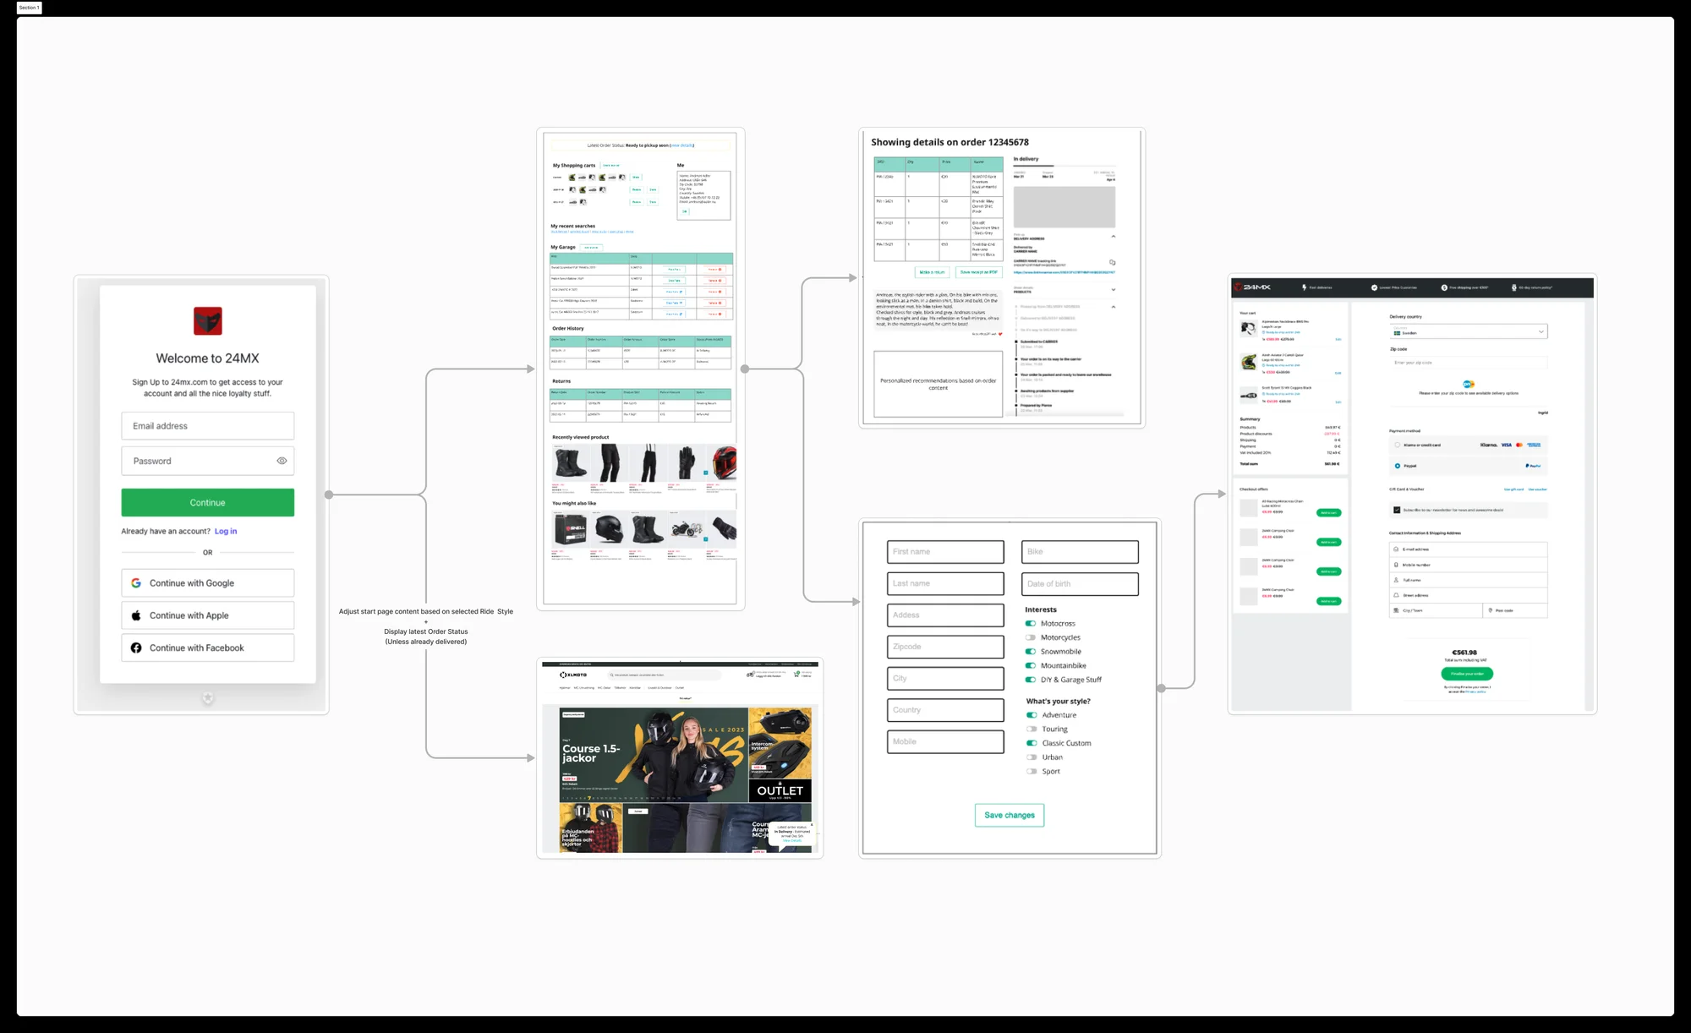Toggle password visibility eye icon
The image size is (1691, 1033).
(x=282, y=461)
